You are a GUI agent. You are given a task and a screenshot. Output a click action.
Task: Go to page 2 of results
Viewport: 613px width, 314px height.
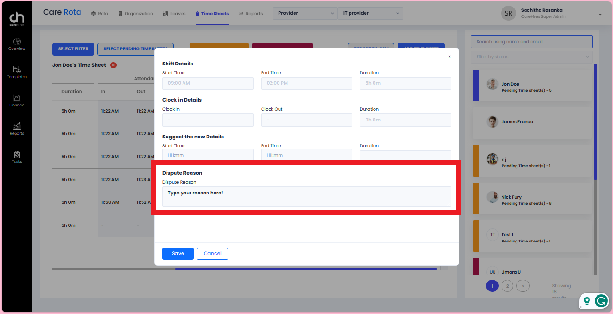pos(507,286)
